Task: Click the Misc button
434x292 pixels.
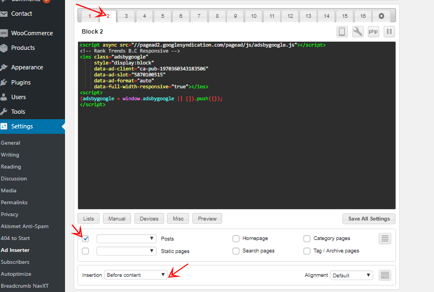Action: click(178, 219)
